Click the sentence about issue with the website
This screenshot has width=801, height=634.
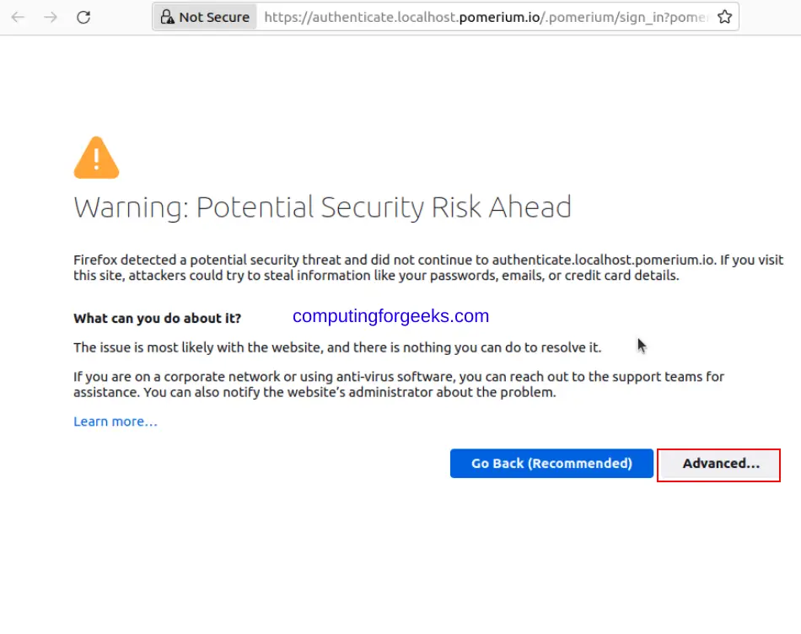coord(337,347)
